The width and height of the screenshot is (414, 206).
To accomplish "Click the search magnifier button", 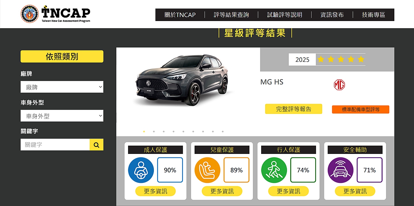I will pyautogui.click(x=96, y=145).
